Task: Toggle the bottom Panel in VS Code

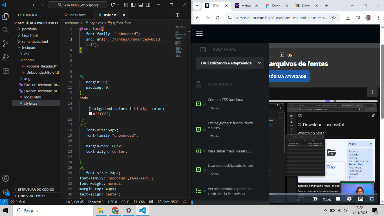Action: tap(141, 5)
